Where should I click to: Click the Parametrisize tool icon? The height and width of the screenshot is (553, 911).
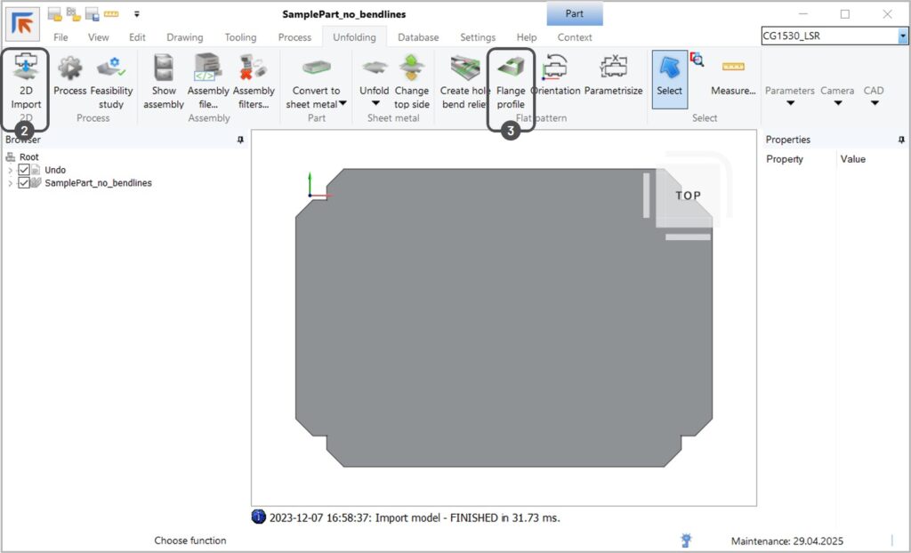[x=613, y=69]
